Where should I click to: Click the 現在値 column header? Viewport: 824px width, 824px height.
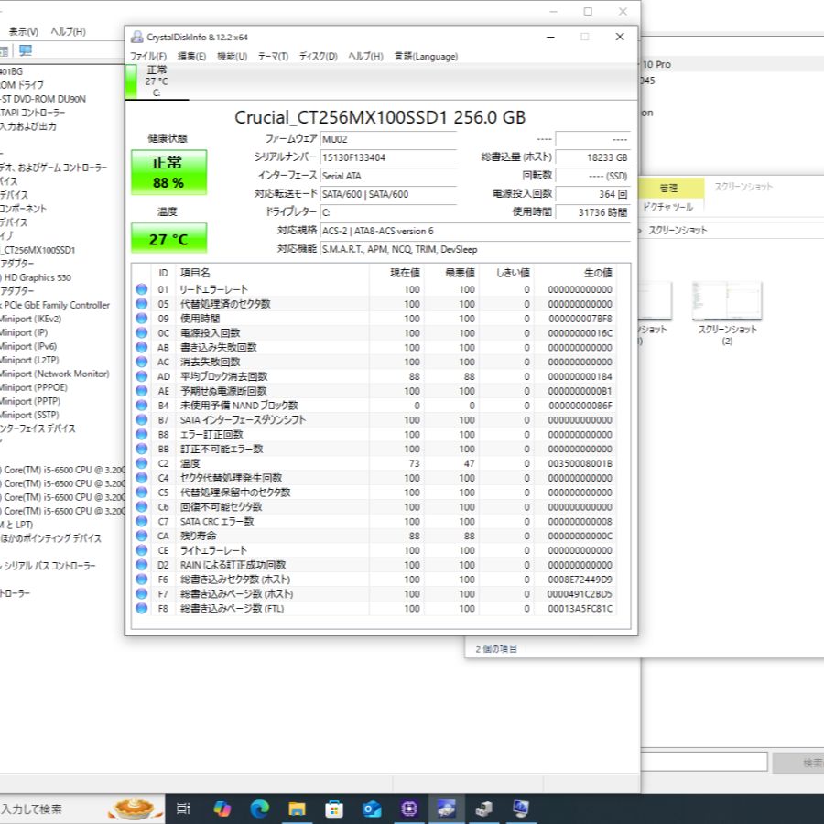[x=405, y=273]
